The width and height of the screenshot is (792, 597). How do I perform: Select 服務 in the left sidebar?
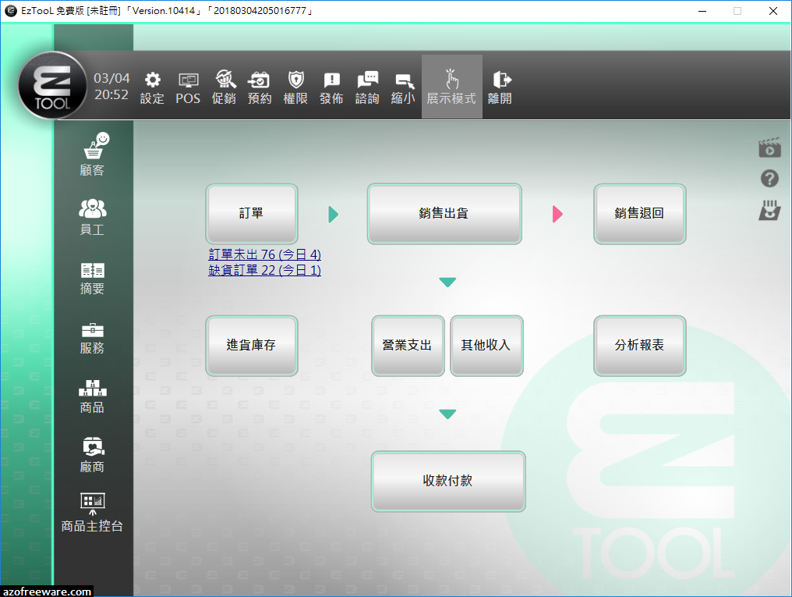[93, 337]
